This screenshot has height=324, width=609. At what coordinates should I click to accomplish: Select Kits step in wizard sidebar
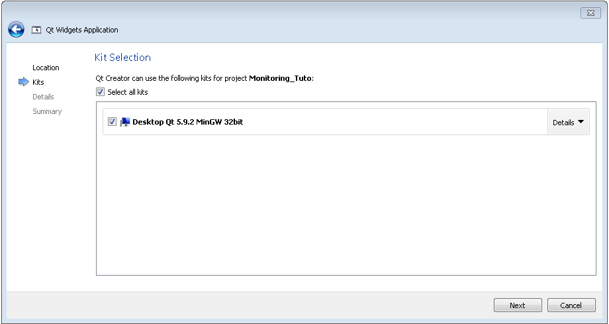tap(38, 82)
